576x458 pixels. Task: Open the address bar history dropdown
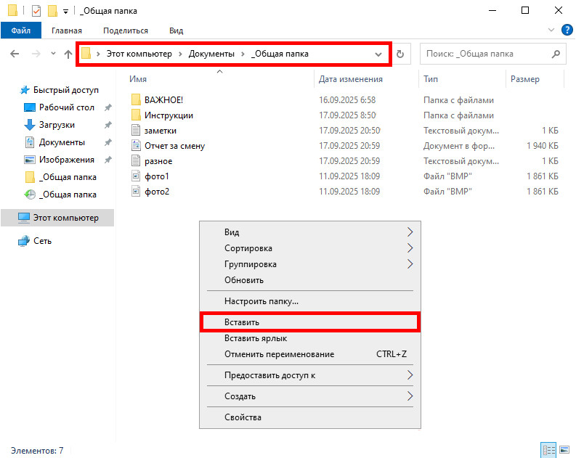pyautogui.click(x=378, y=54)
